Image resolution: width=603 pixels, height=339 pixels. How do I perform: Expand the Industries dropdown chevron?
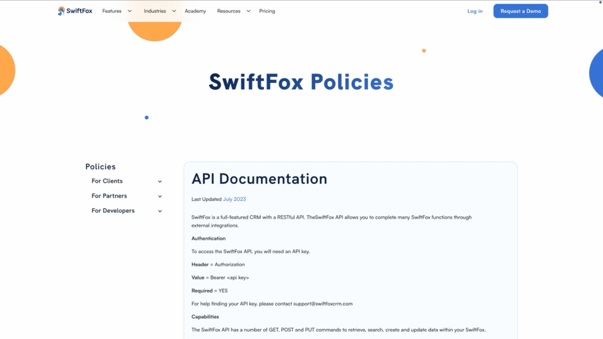tap(174, 10)
